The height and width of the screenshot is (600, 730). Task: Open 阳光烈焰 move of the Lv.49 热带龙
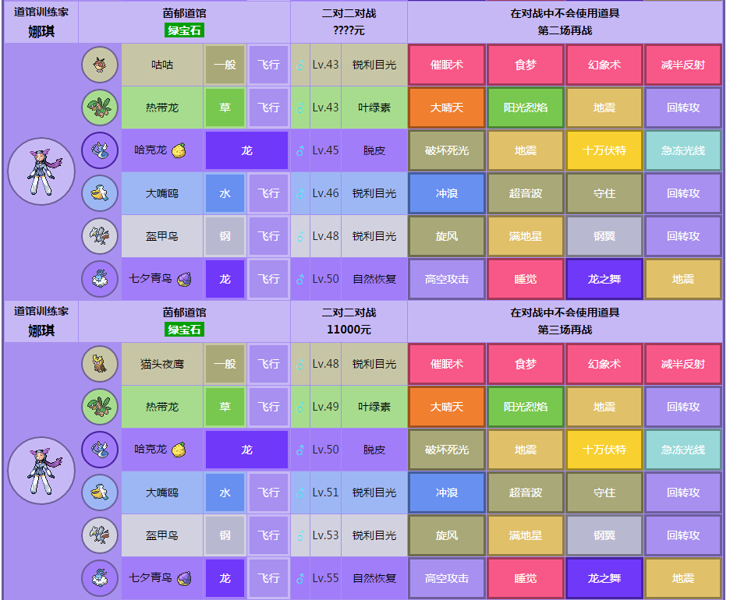tap(526, 407)
